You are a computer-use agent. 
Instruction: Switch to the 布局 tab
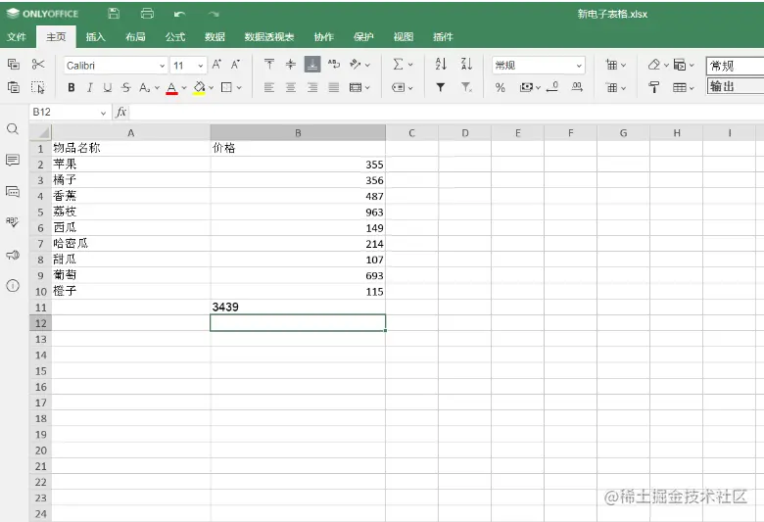[x=135, y=37]
